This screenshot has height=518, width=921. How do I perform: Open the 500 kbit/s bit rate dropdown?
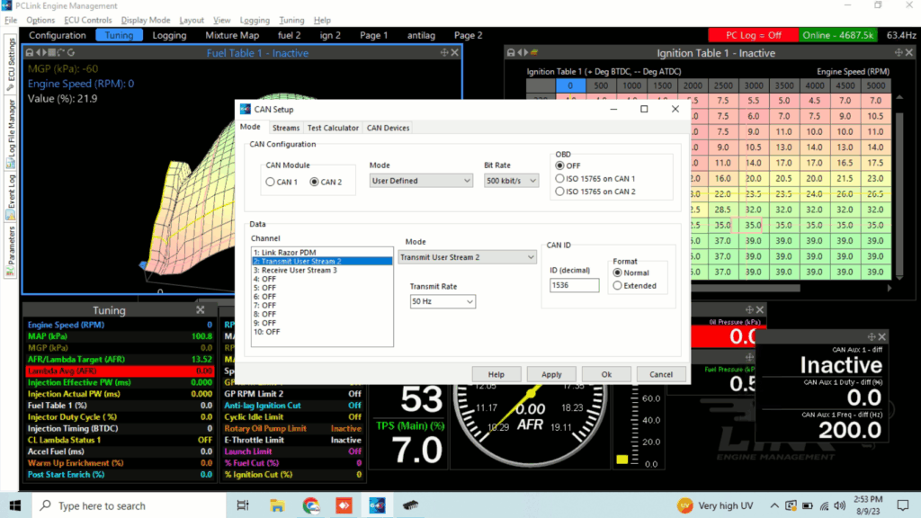[x=511, y=181]
